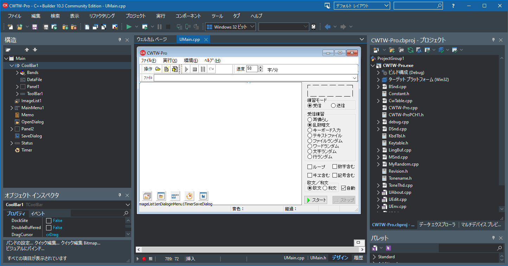508x266 pixels.
Task: Click the down arrow in the Structure panel
Action: (x=35, y=50)
